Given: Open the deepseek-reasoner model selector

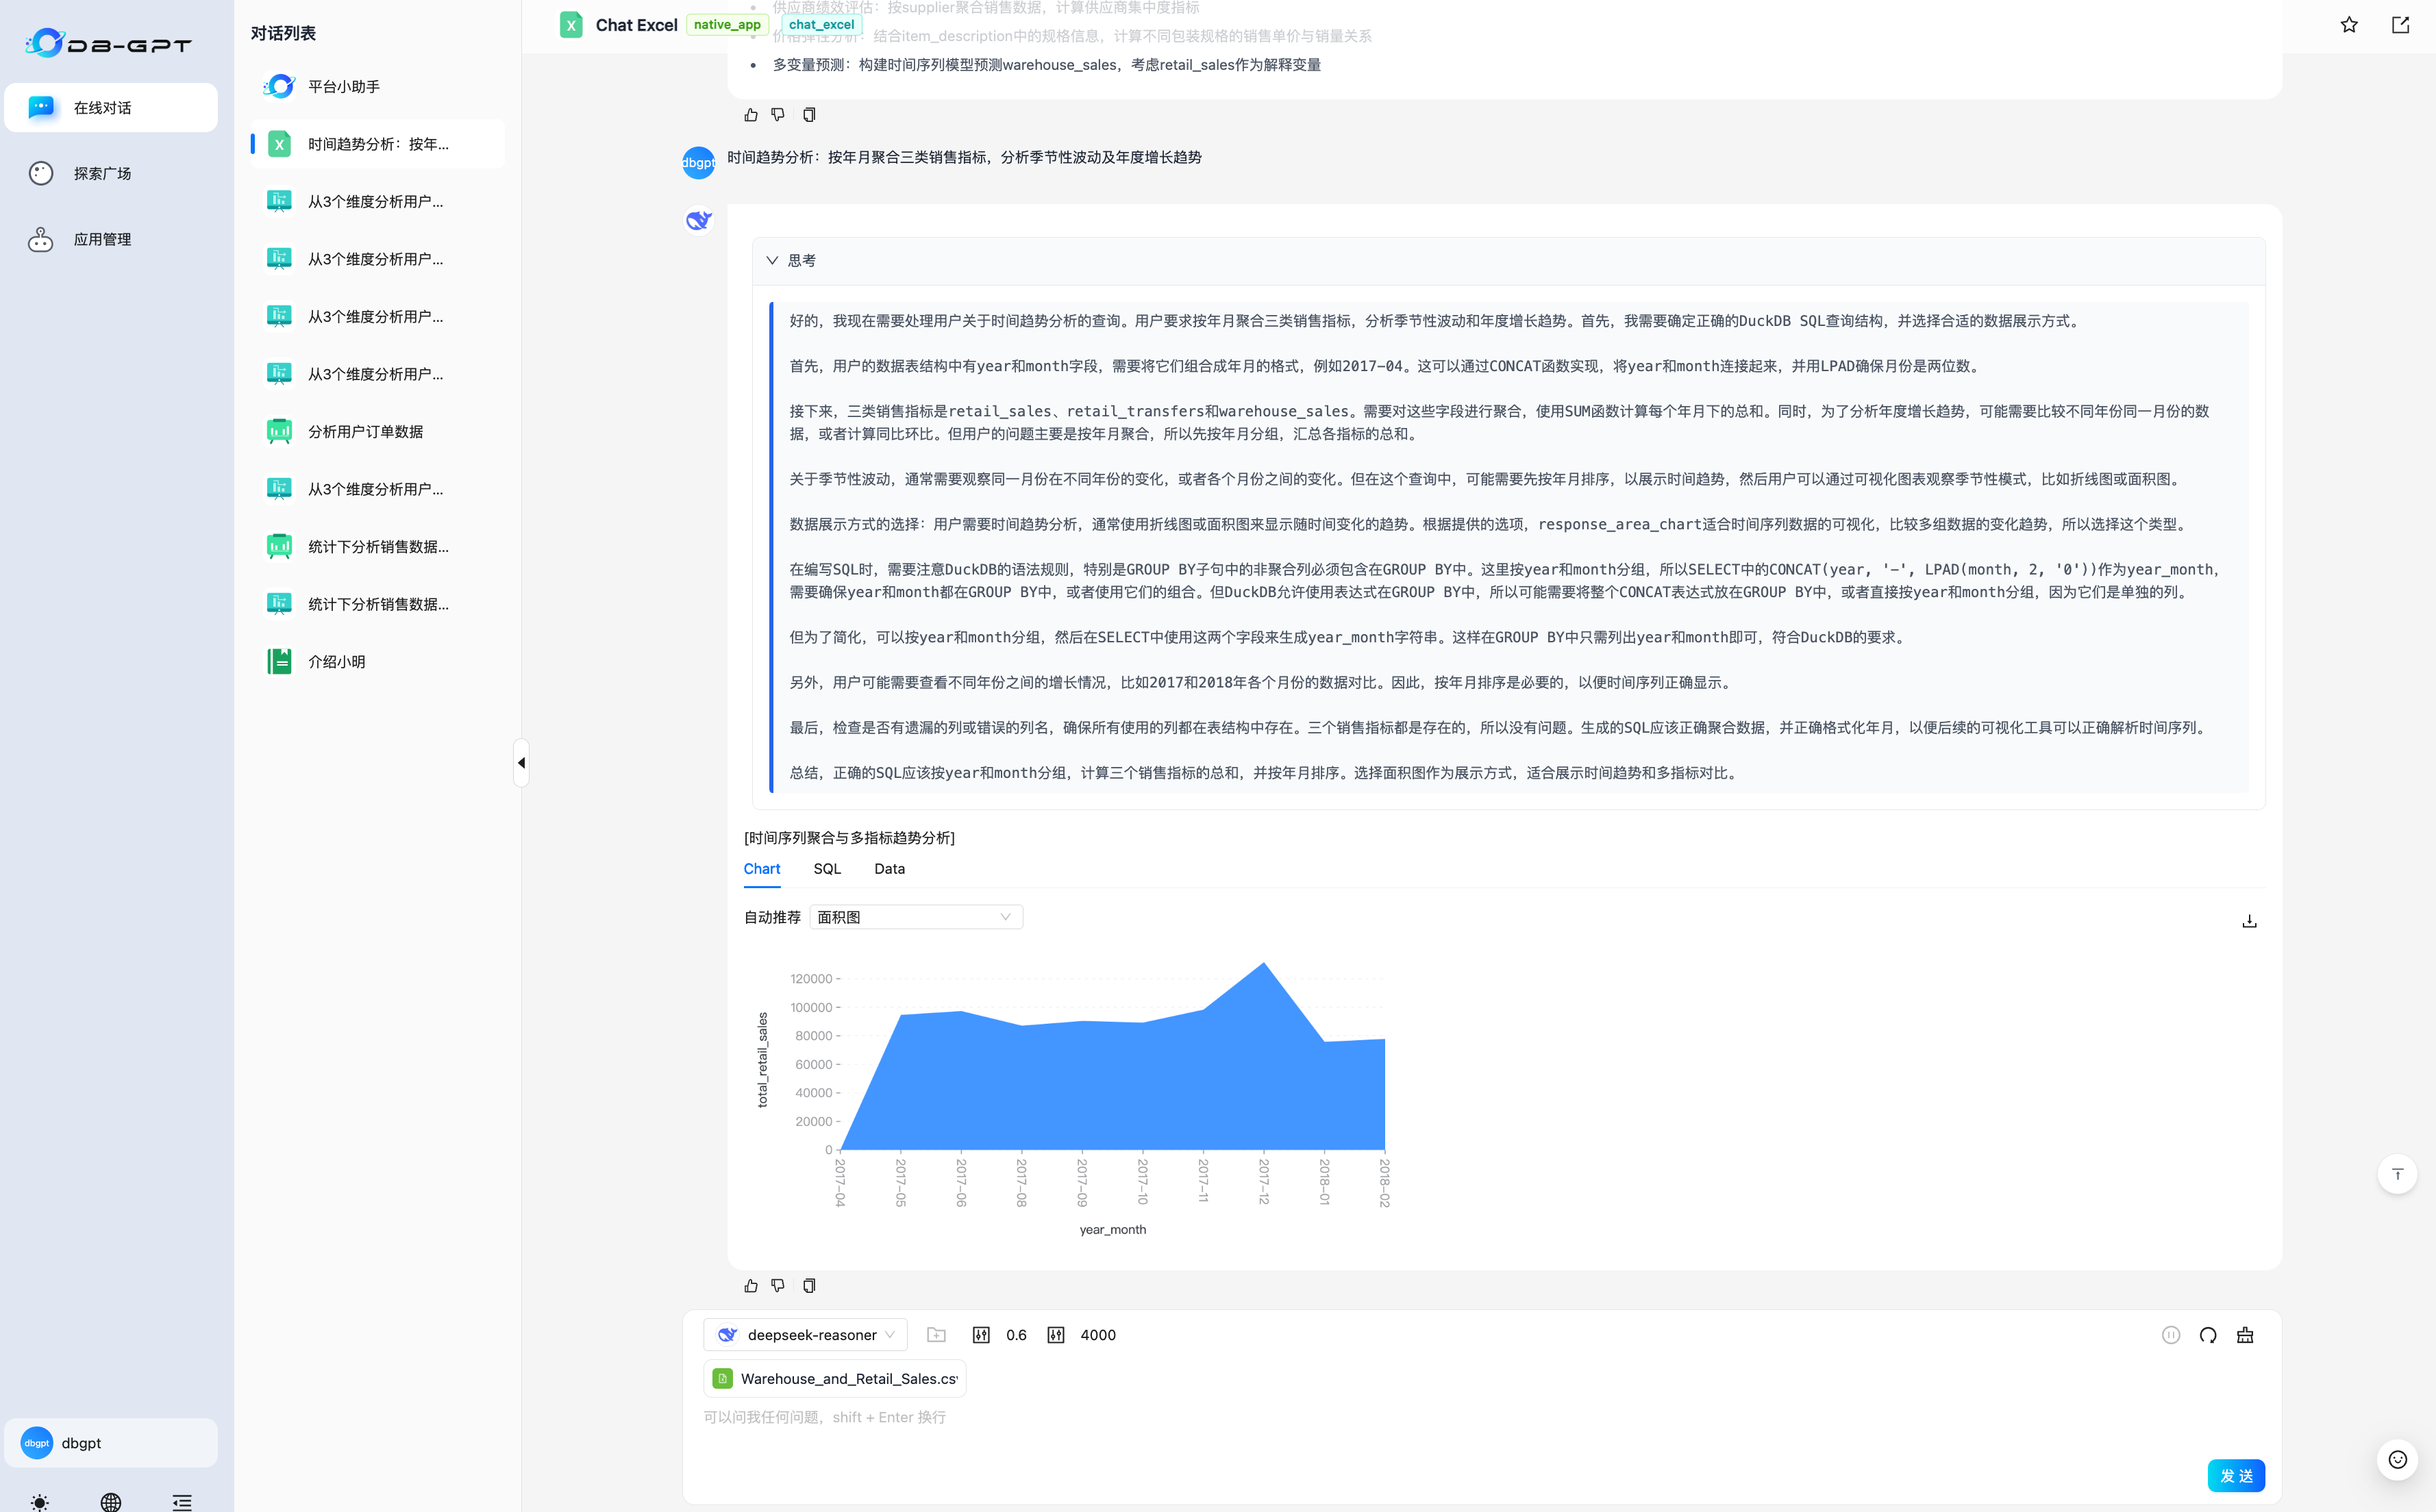Looking at the screenshot, I should point(804,1334).
